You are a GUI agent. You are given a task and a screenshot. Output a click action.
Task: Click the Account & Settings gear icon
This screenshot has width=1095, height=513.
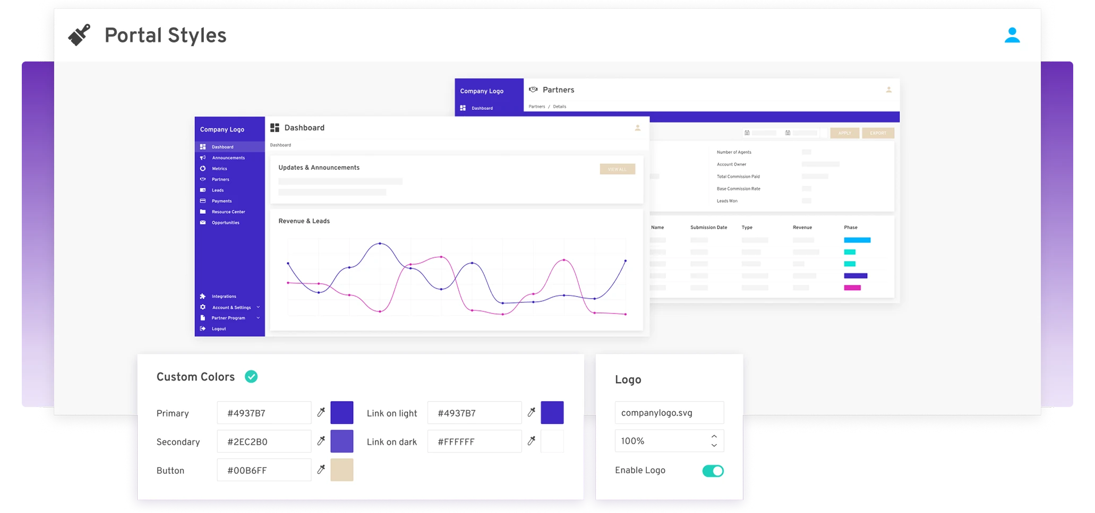click(x=203, y=307)
